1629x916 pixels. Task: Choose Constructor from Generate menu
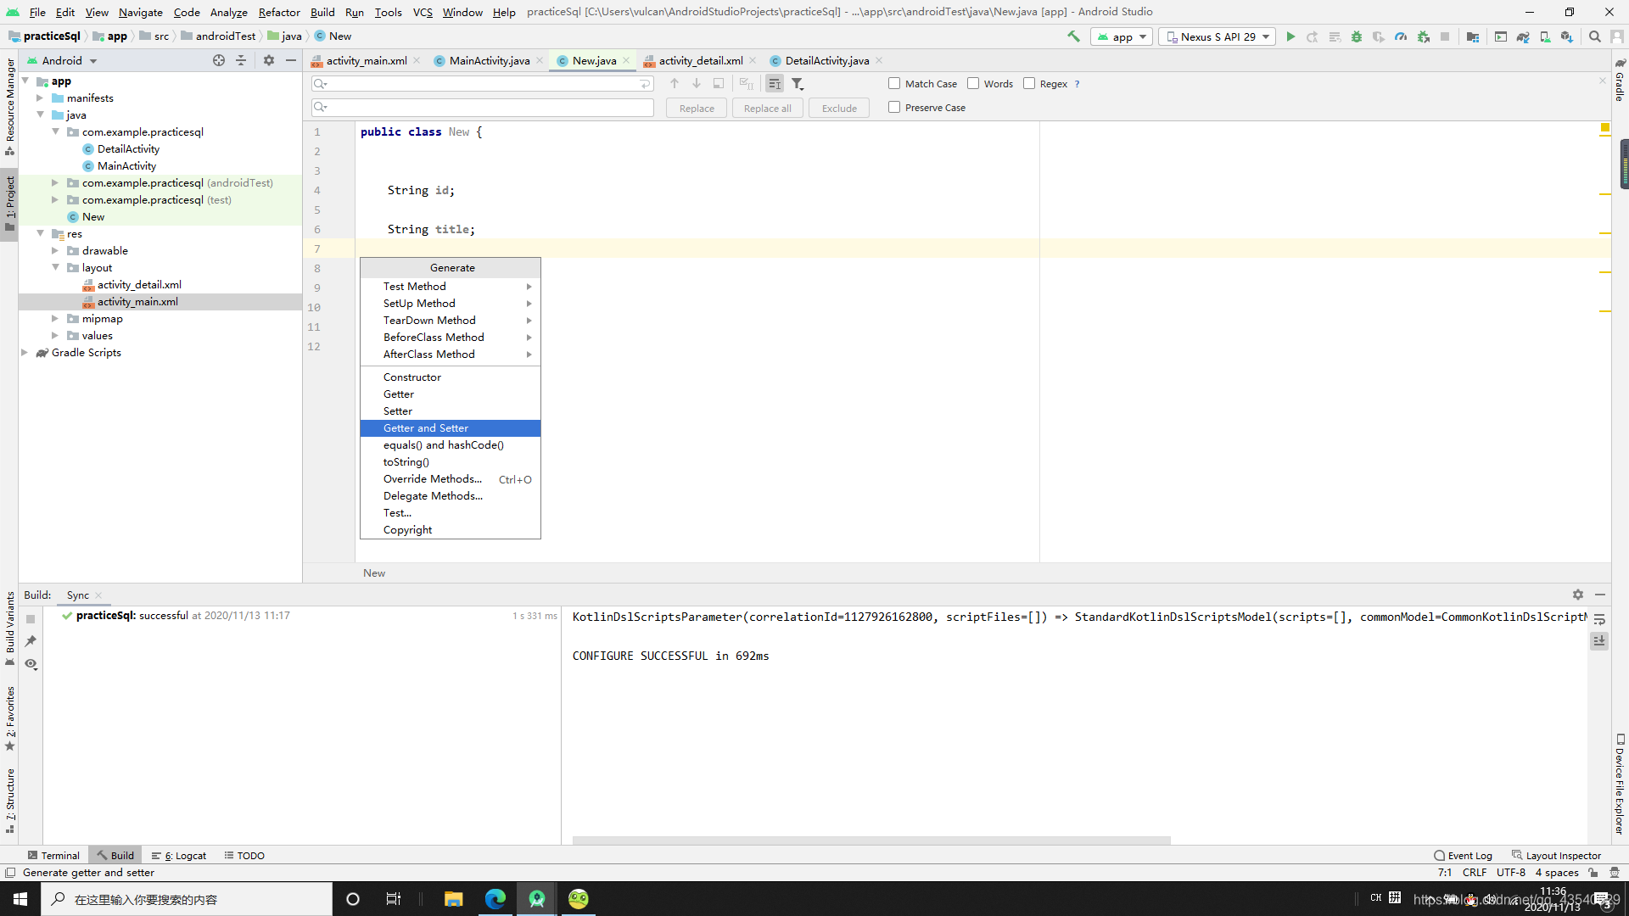[451, 377]
